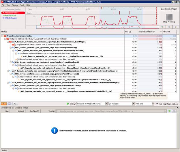Collapse the rgPastFE_NeedDataSource node
This screenshot has height=152, width=180.
click(8, 71)
